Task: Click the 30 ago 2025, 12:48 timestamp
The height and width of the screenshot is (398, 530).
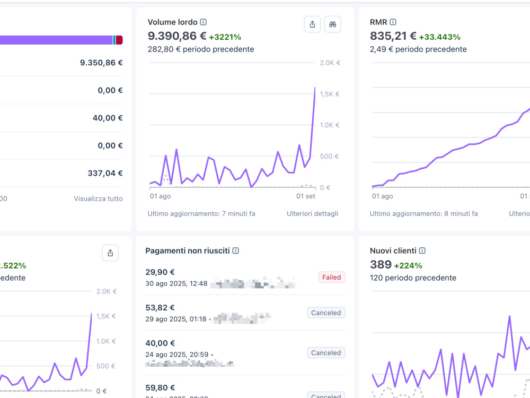Action: coord(176,283)
